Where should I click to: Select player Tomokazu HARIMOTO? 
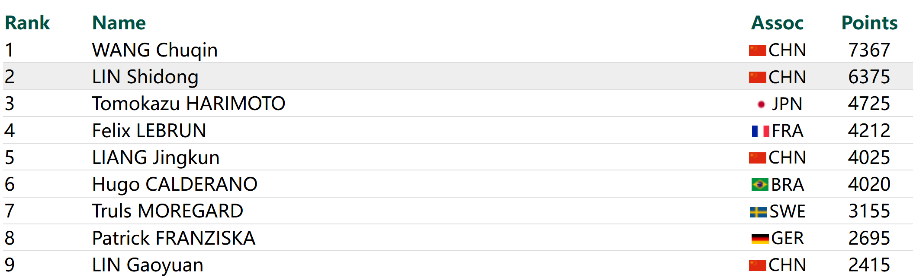pos(189,104)
